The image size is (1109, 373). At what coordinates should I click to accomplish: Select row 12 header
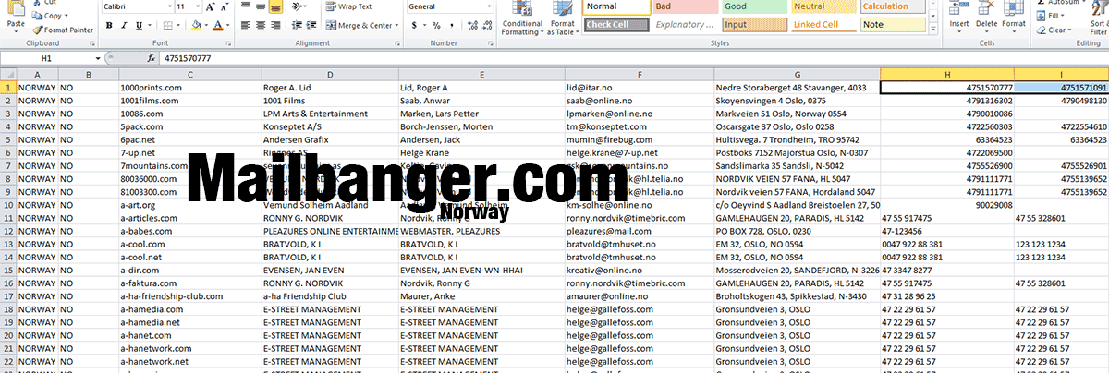click(7, 232)
